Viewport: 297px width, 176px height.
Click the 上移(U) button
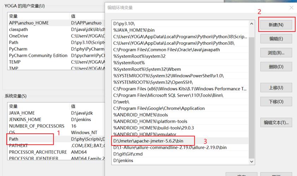(276, 88)
